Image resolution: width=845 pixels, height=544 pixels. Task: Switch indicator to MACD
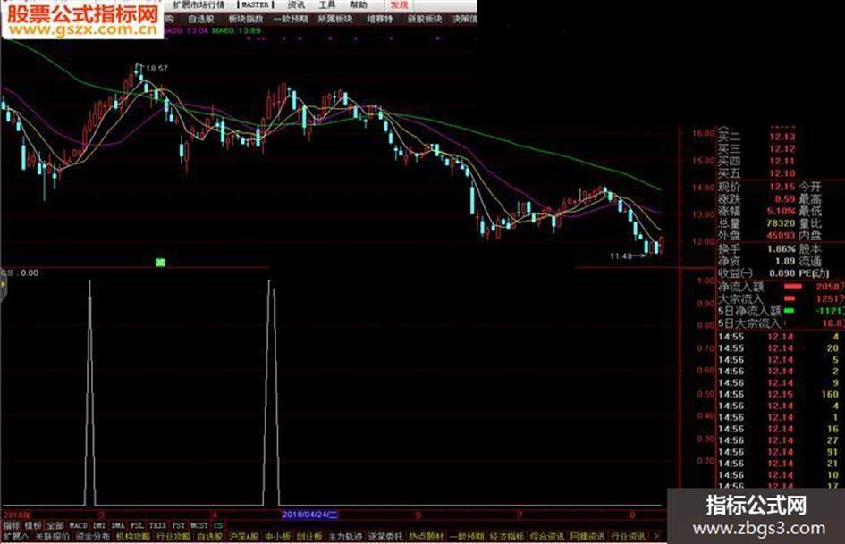78,525
